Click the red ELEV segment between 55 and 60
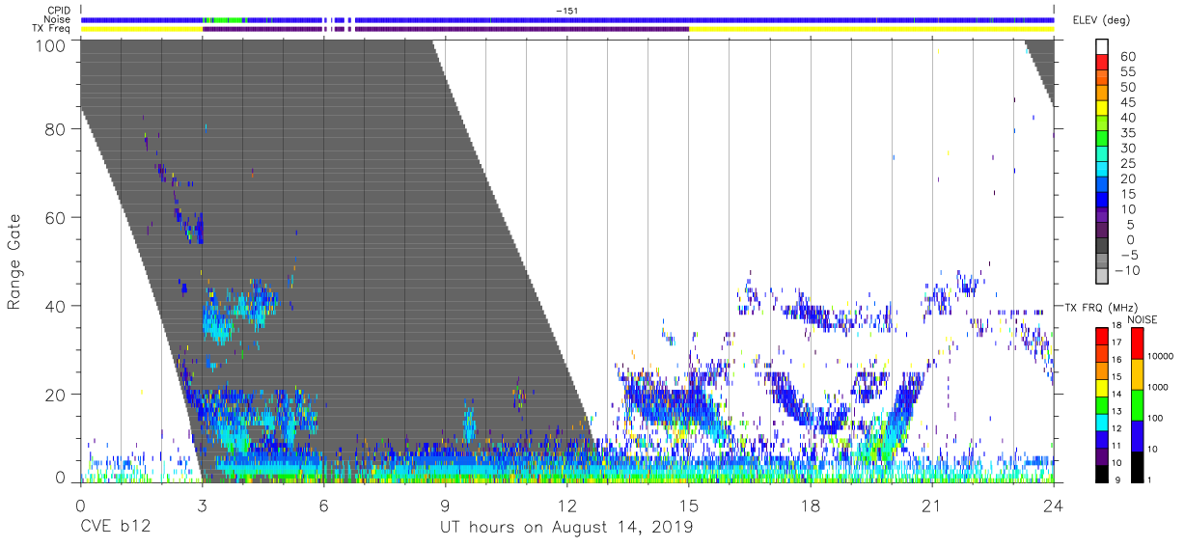The height and width of the screenshot is (547, 1185). [x=1101, y=62]
